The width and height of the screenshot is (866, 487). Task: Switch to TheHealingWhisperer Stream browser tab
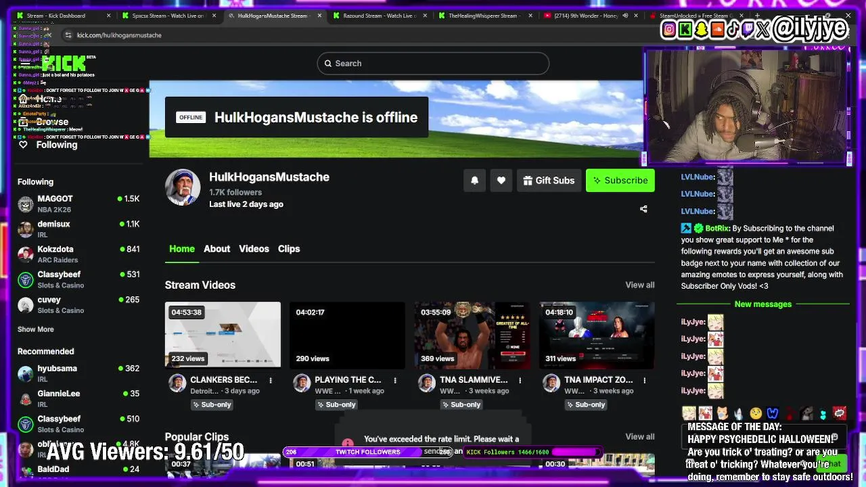(x=484, y=16)
